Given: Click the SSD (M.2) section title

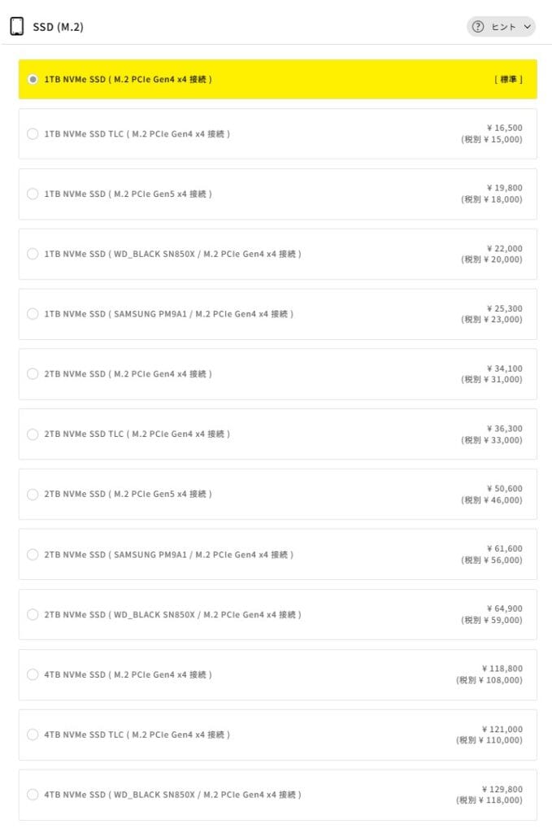Looking at the screenshot, I should [58, 27].
